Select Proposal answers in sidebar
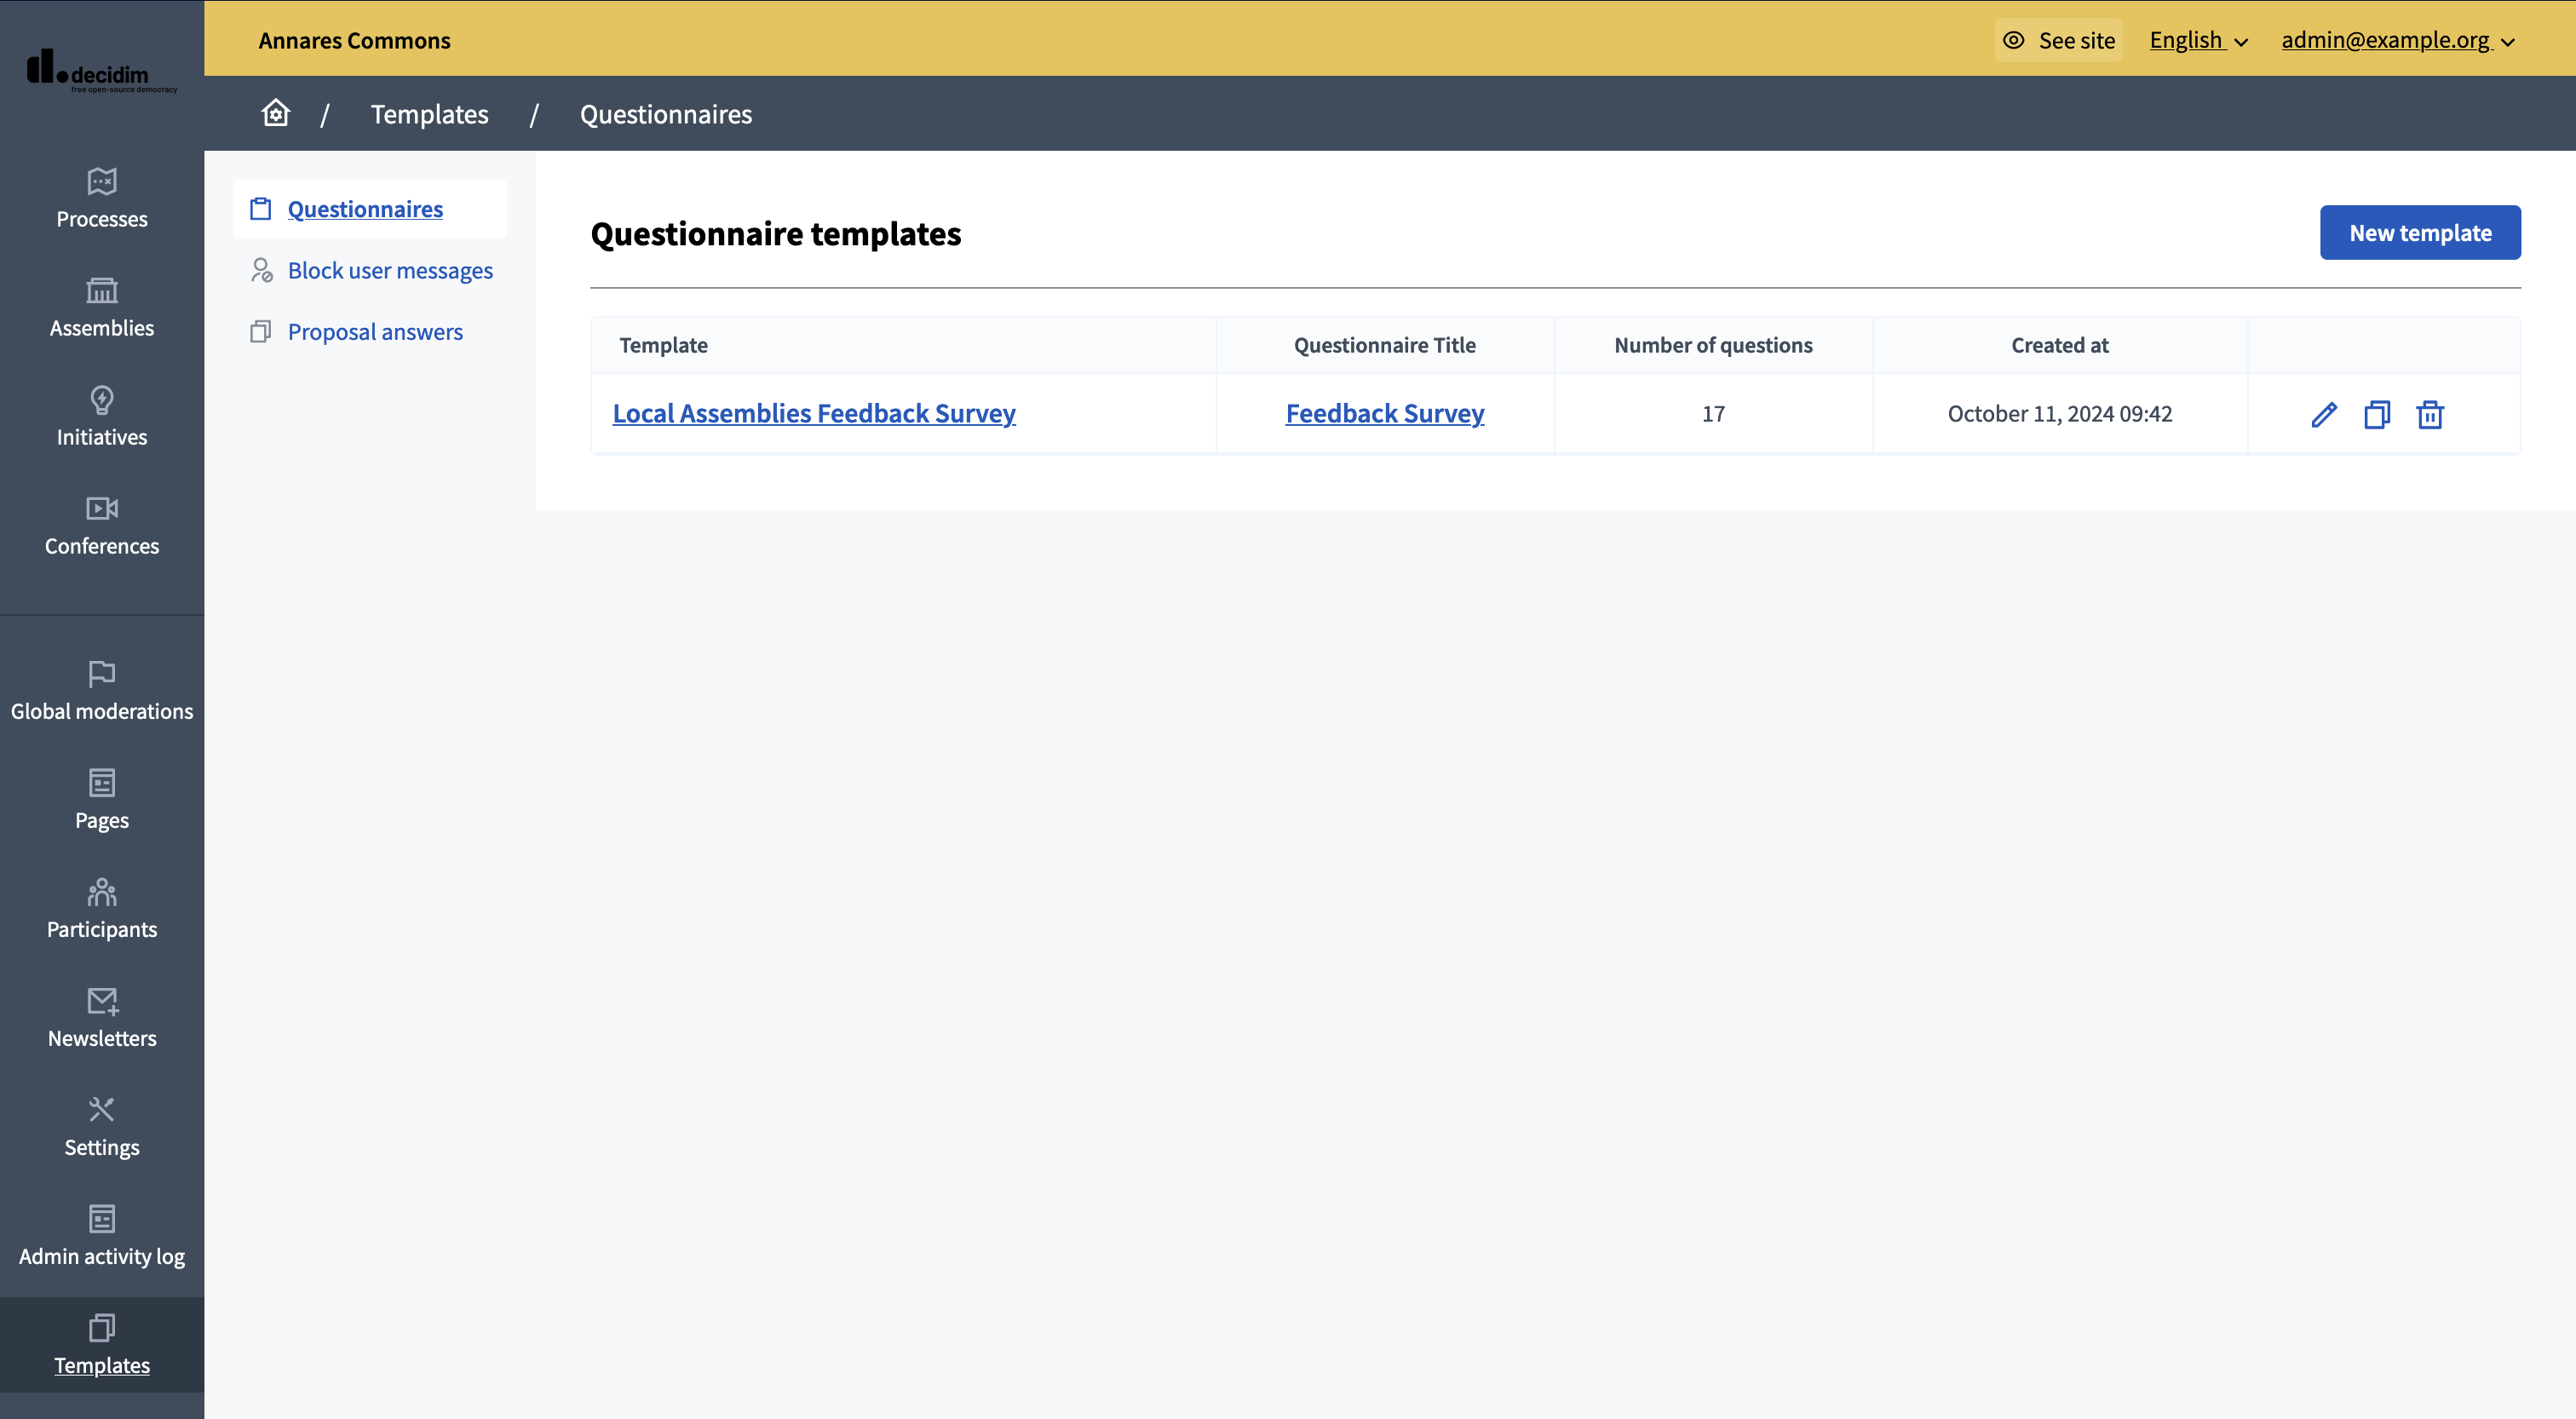 (374, 329)
